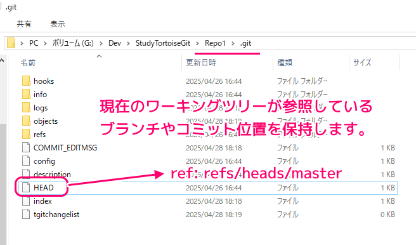Select the info folder name
This screenshot has height=245, width=416.
[40, 94]
